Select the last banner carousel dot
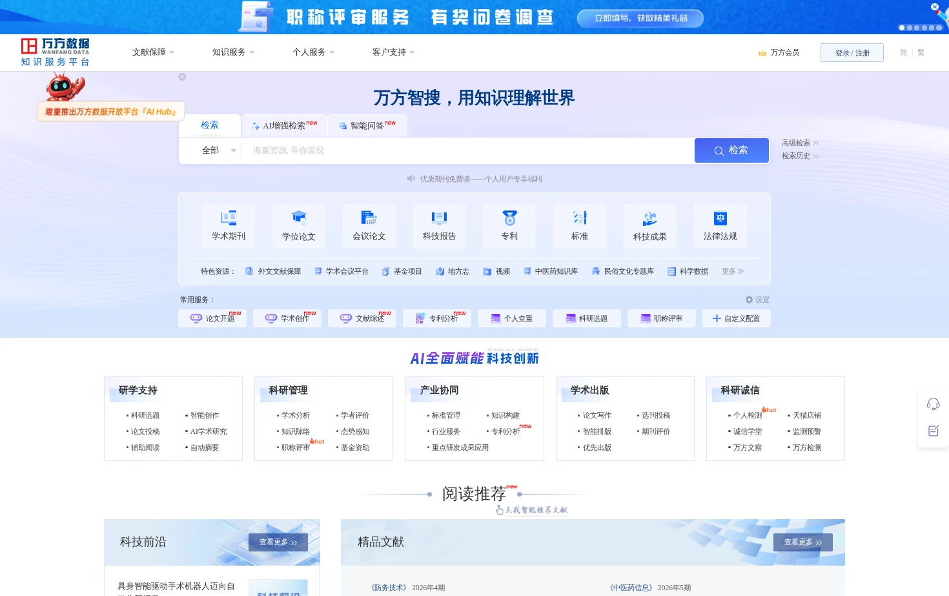 tap(939, 28)
